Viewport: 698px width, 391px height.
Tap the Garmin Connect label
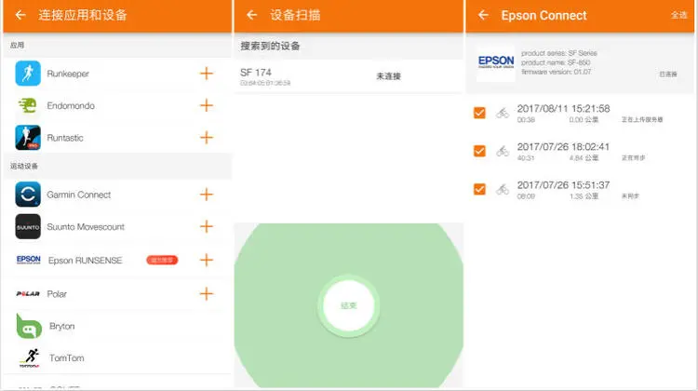pyautogui.click(x=79, y=195)
